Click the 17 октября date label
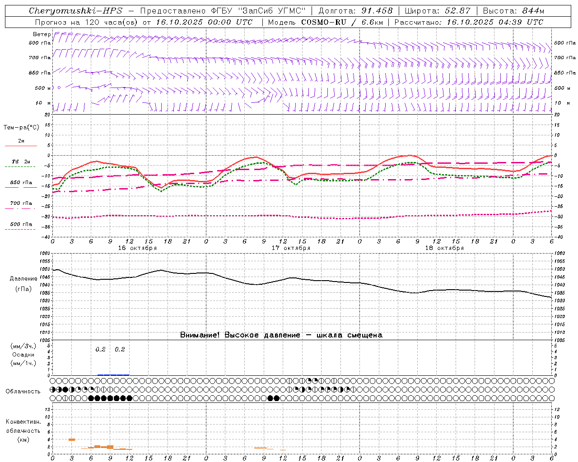Viewport: 578px width, 462px height. tap(291, 248)
